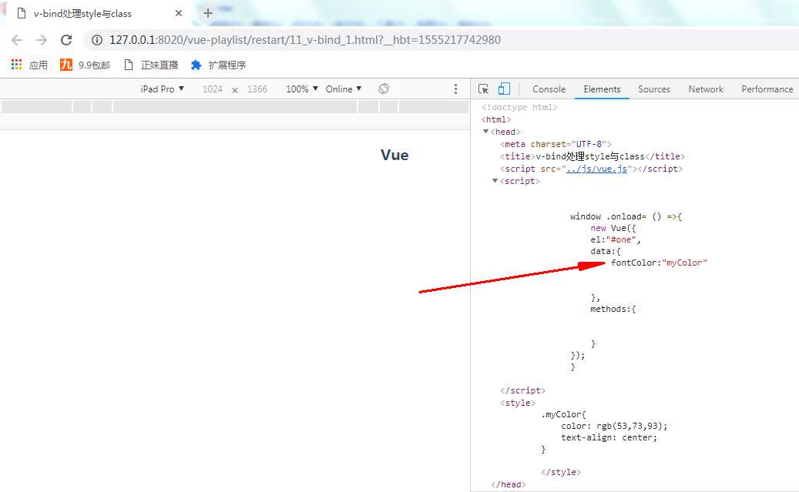The width and height of the screenshot is (799, 492).
Task: Click the Vue heading on the page
Action: pos(394,155)
